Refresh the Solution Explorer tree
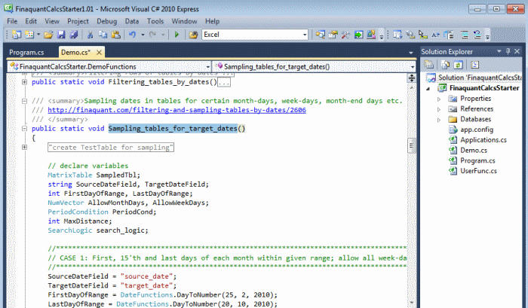The width and height of the screenshot is (528, 308). 458,65
